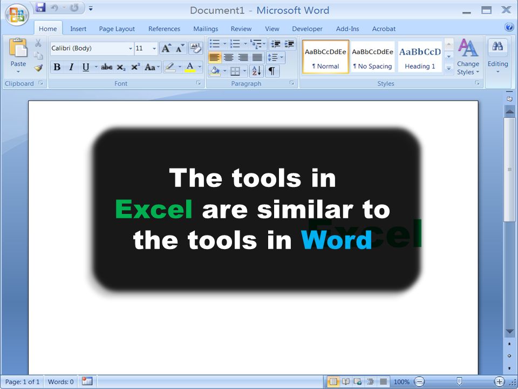Open Font dialog launcher
Screen dimensions: 518x389
coord(199,83)
